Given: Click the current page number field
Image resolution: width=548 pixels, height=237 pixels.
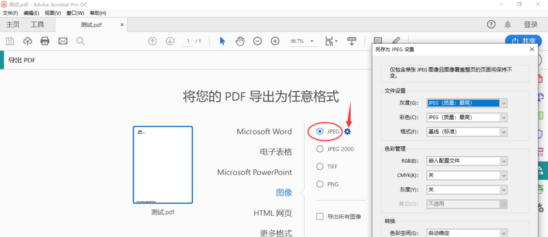Looking at the screenshot, I should tap(189, 41).
